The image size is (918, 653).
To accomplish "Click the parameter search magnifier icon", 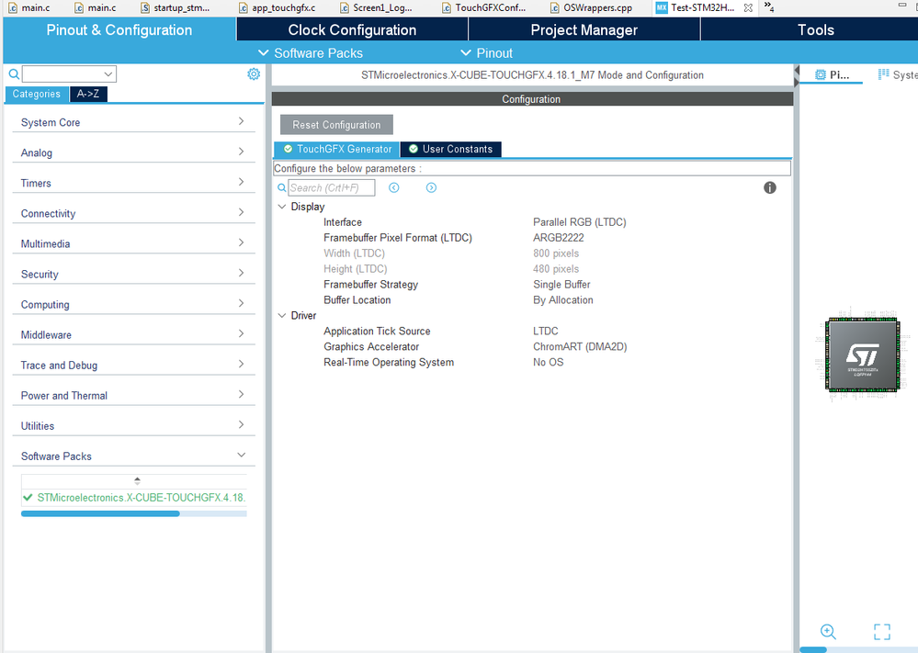I will (281, 188).
